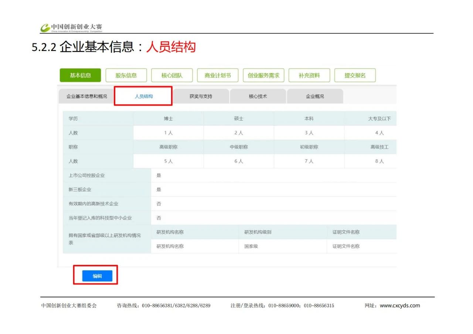
Task: Click the 上市公司控股企业 value 是
Action: tap(159, 175)
